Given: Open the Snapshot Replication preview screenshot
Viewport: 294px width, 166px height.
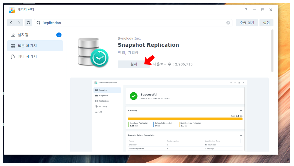Looking at the screenshot, I should pyautogui.click(x=169, y=116).
